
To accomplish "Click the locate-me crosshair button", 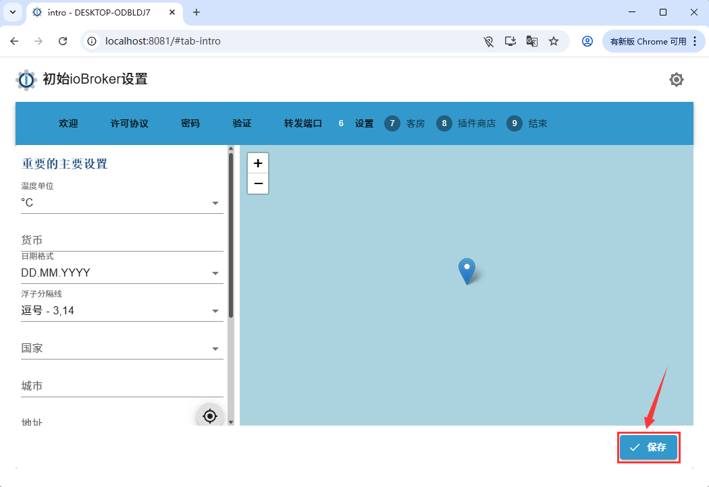I will click(209, 416).
